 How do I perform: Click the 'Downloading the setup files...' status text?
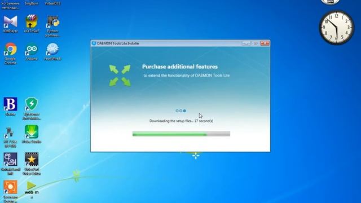click(x=181, y=121)
